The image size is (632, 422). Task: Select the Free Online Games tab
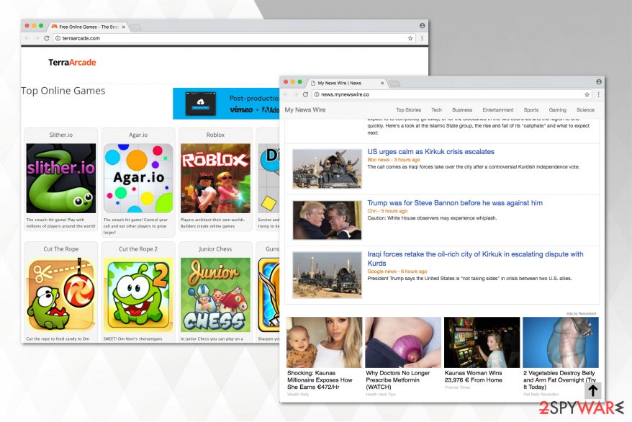pos(89,27)
